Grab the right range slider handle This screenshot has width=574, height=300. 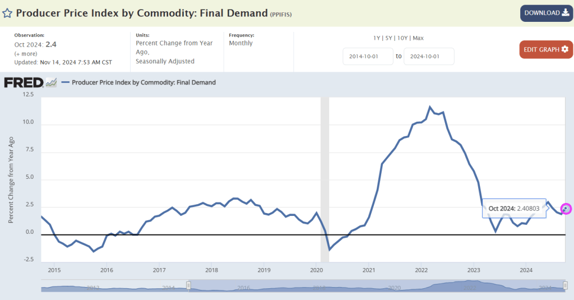point(566,287)
